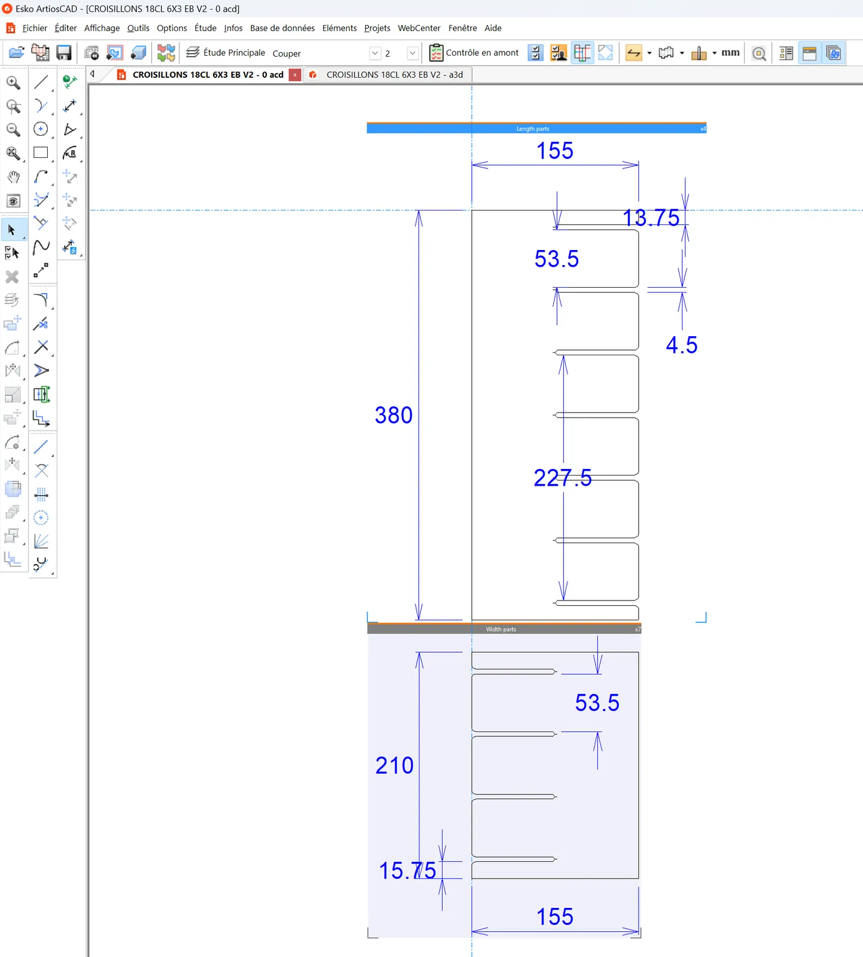The image size is (863, 957).
Task: Select the Construction line tool
Action: 41,447
